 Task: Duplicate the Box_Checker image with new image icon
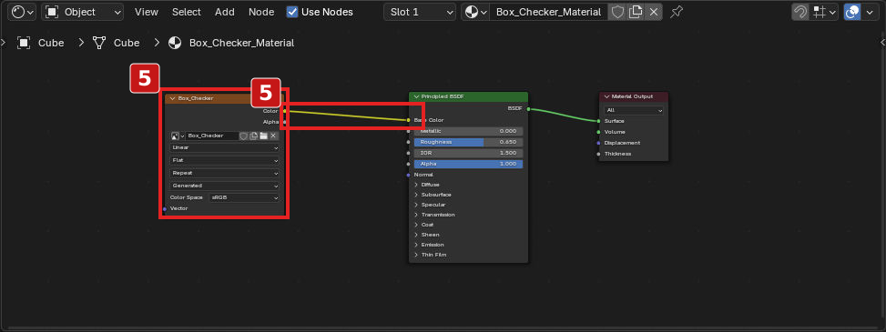pyautogui.click(x=254, y=136)
